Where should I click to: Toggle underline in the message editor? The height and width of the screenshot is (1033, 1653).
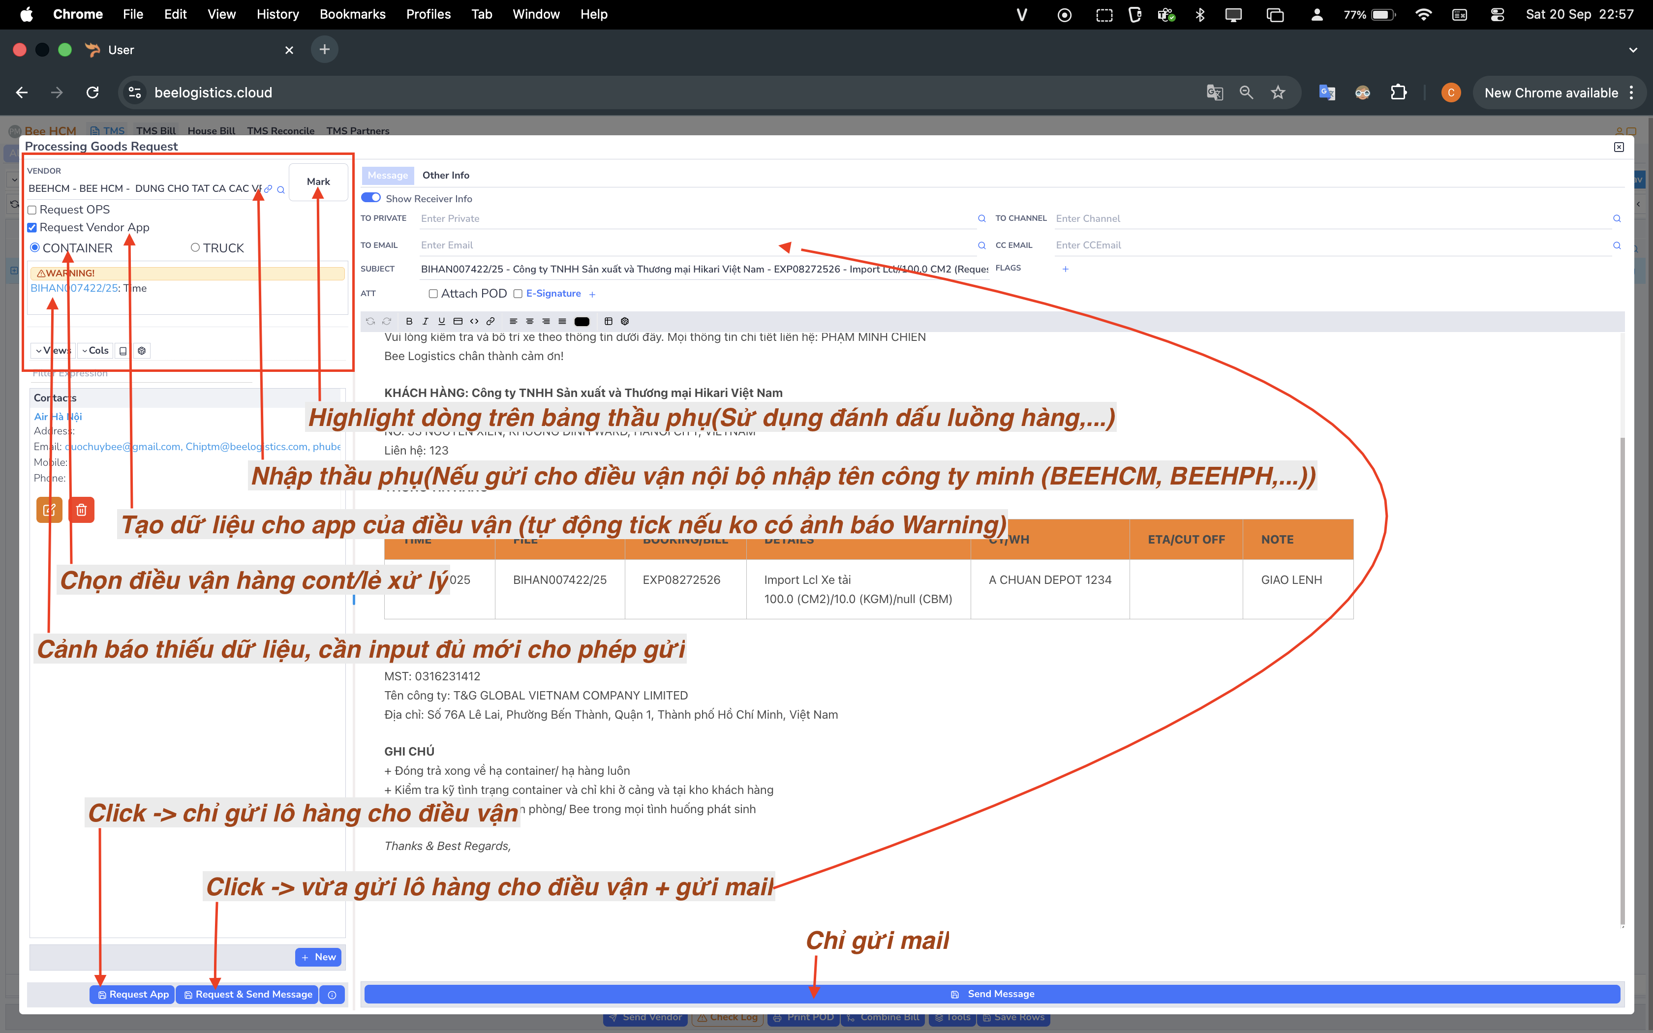442,321
